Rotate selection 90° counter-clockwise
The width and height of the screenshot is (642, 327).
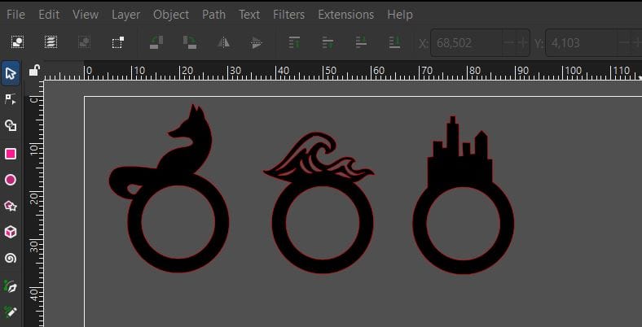(156, 42)
